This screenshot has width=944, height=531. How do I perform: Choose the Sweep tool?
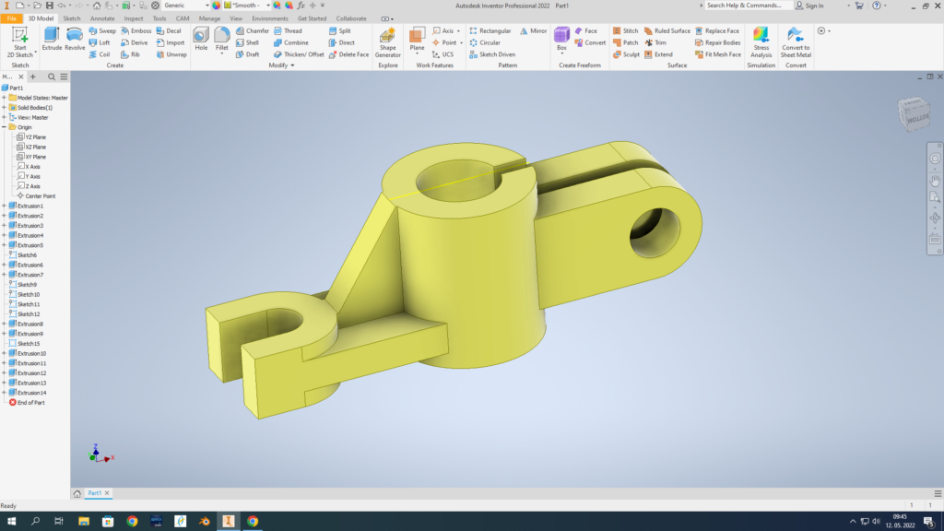(x=102, y=30)
